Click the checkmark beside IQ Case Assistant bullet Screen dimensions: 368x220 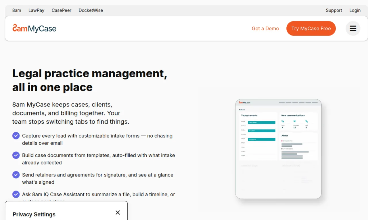click(x=16, y=194)
